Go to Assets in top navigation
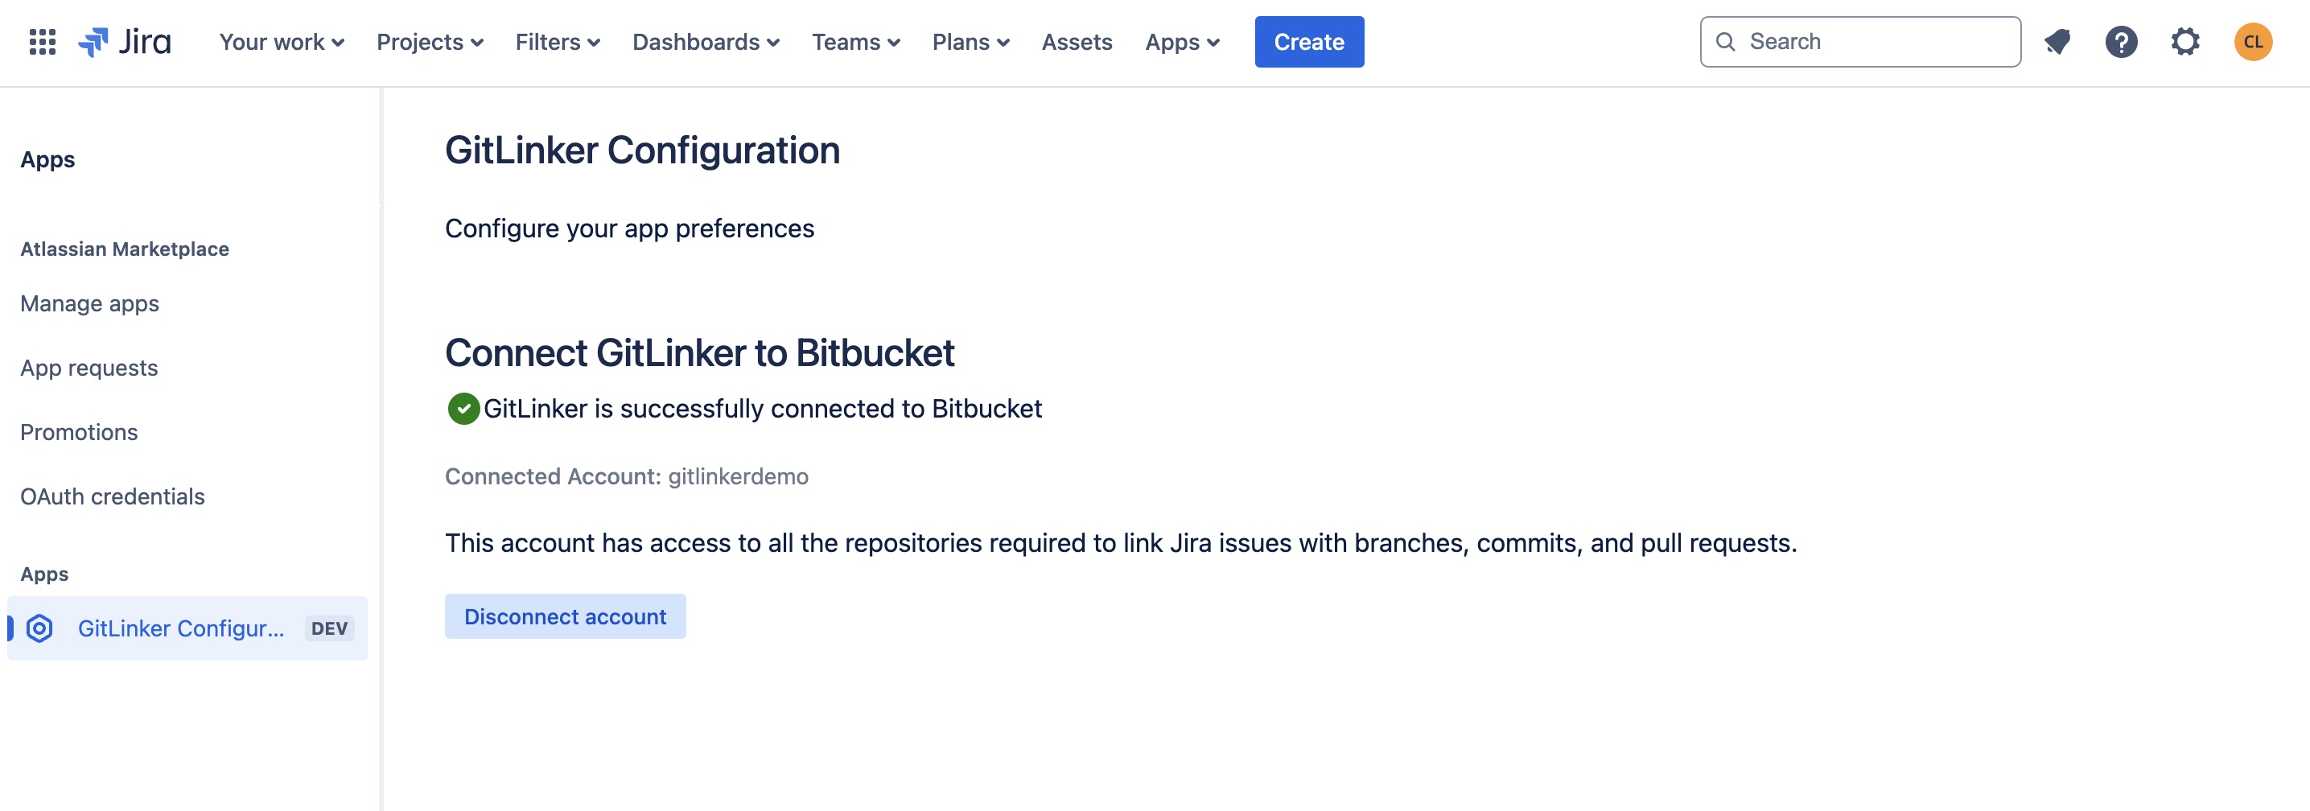This screenshot has width=2310, height=811. (1076, 42)
